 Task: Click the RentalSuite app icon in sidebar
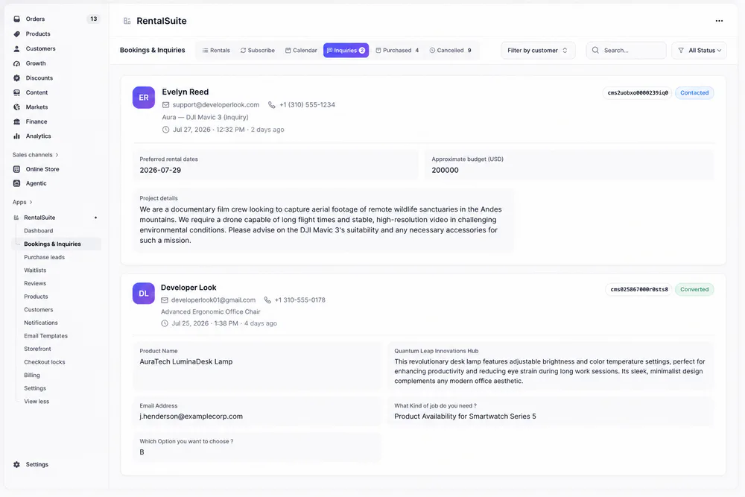(16, 218)
